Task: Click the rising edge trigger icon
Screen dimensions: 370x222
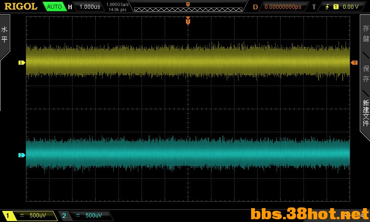Action: [327, 7]
